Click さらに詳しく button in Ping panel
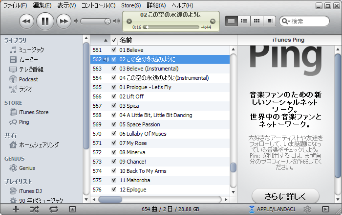 pos(285,196)
